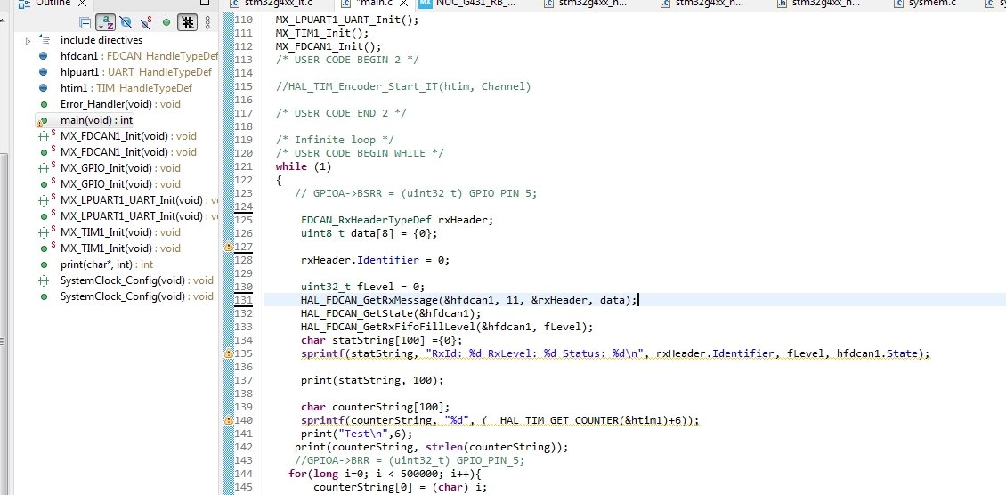Click htim1 field icon in Outline
1006x495 pixels.
43,88
